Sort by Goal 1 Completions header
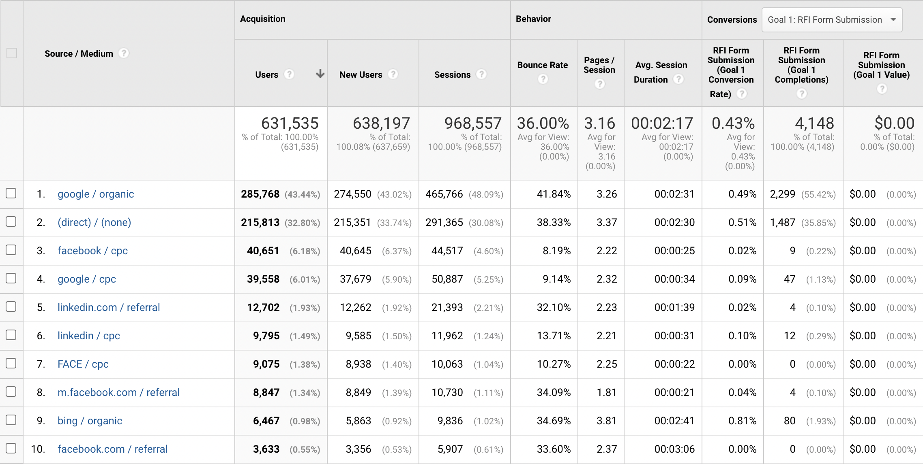Image resolution: width=923 pixels, height=464 pixels. coord(801,65)
